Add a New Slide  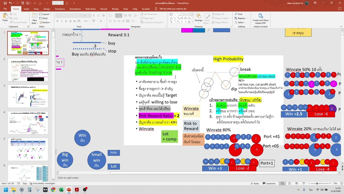pyautogui.click(x=35, y=18)
